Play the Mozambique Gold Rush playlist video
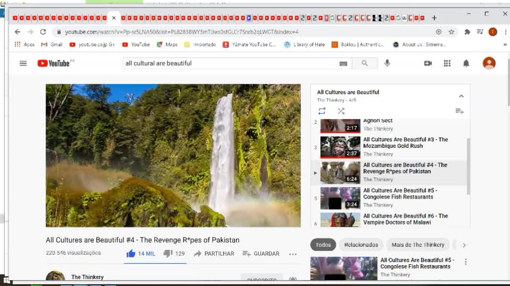The image size is (510, 286). tap(405, 142)
